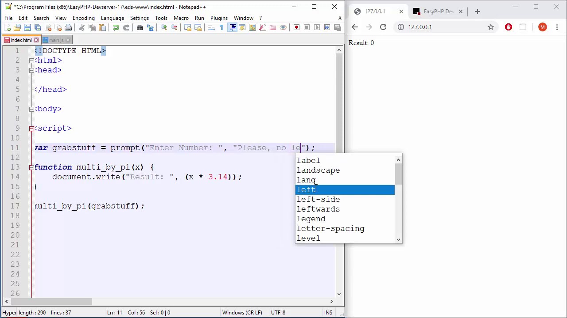The image size is (567, 318).
Task: Click the Paste clipboard toolbar icon
Action: (x=102, y=27)
